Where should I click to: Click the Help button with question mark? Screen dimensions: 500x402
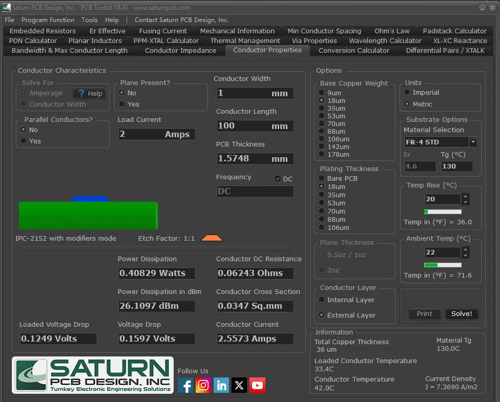pos(90,93)
